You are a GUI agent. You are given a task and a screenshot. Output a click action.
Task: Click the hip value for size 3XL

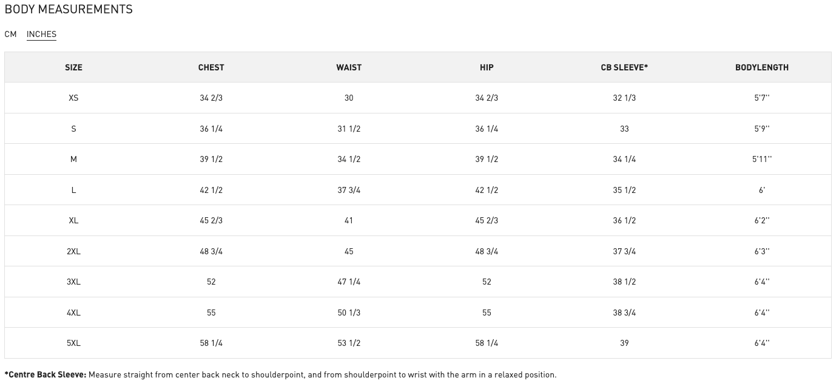(487, 282)
